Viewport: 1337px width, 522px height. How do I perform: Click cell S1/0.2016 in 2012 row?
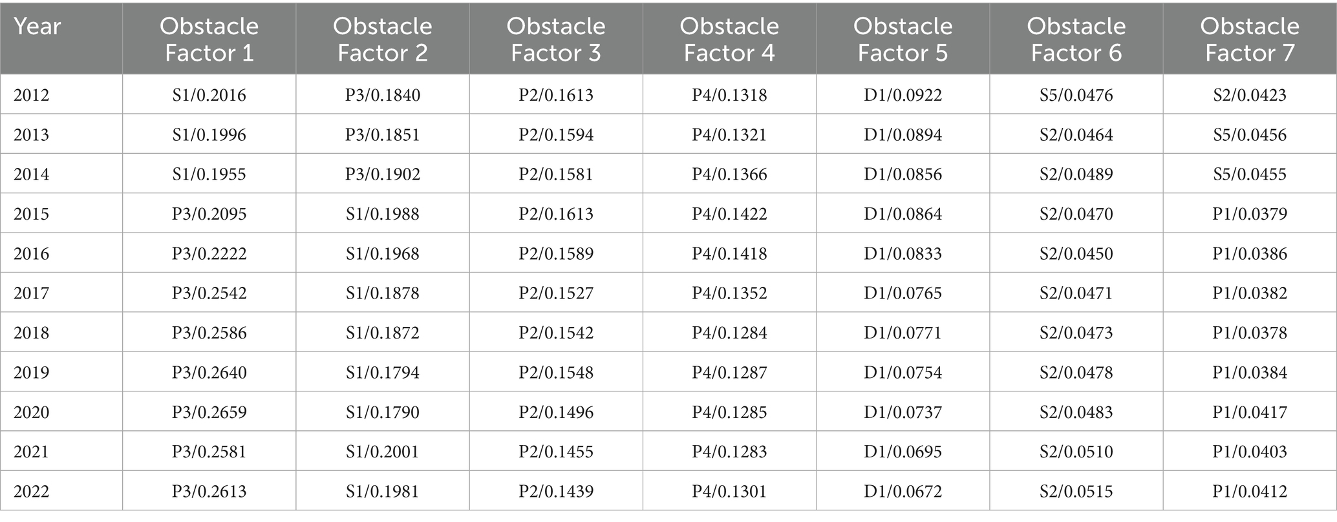(209, 95)
